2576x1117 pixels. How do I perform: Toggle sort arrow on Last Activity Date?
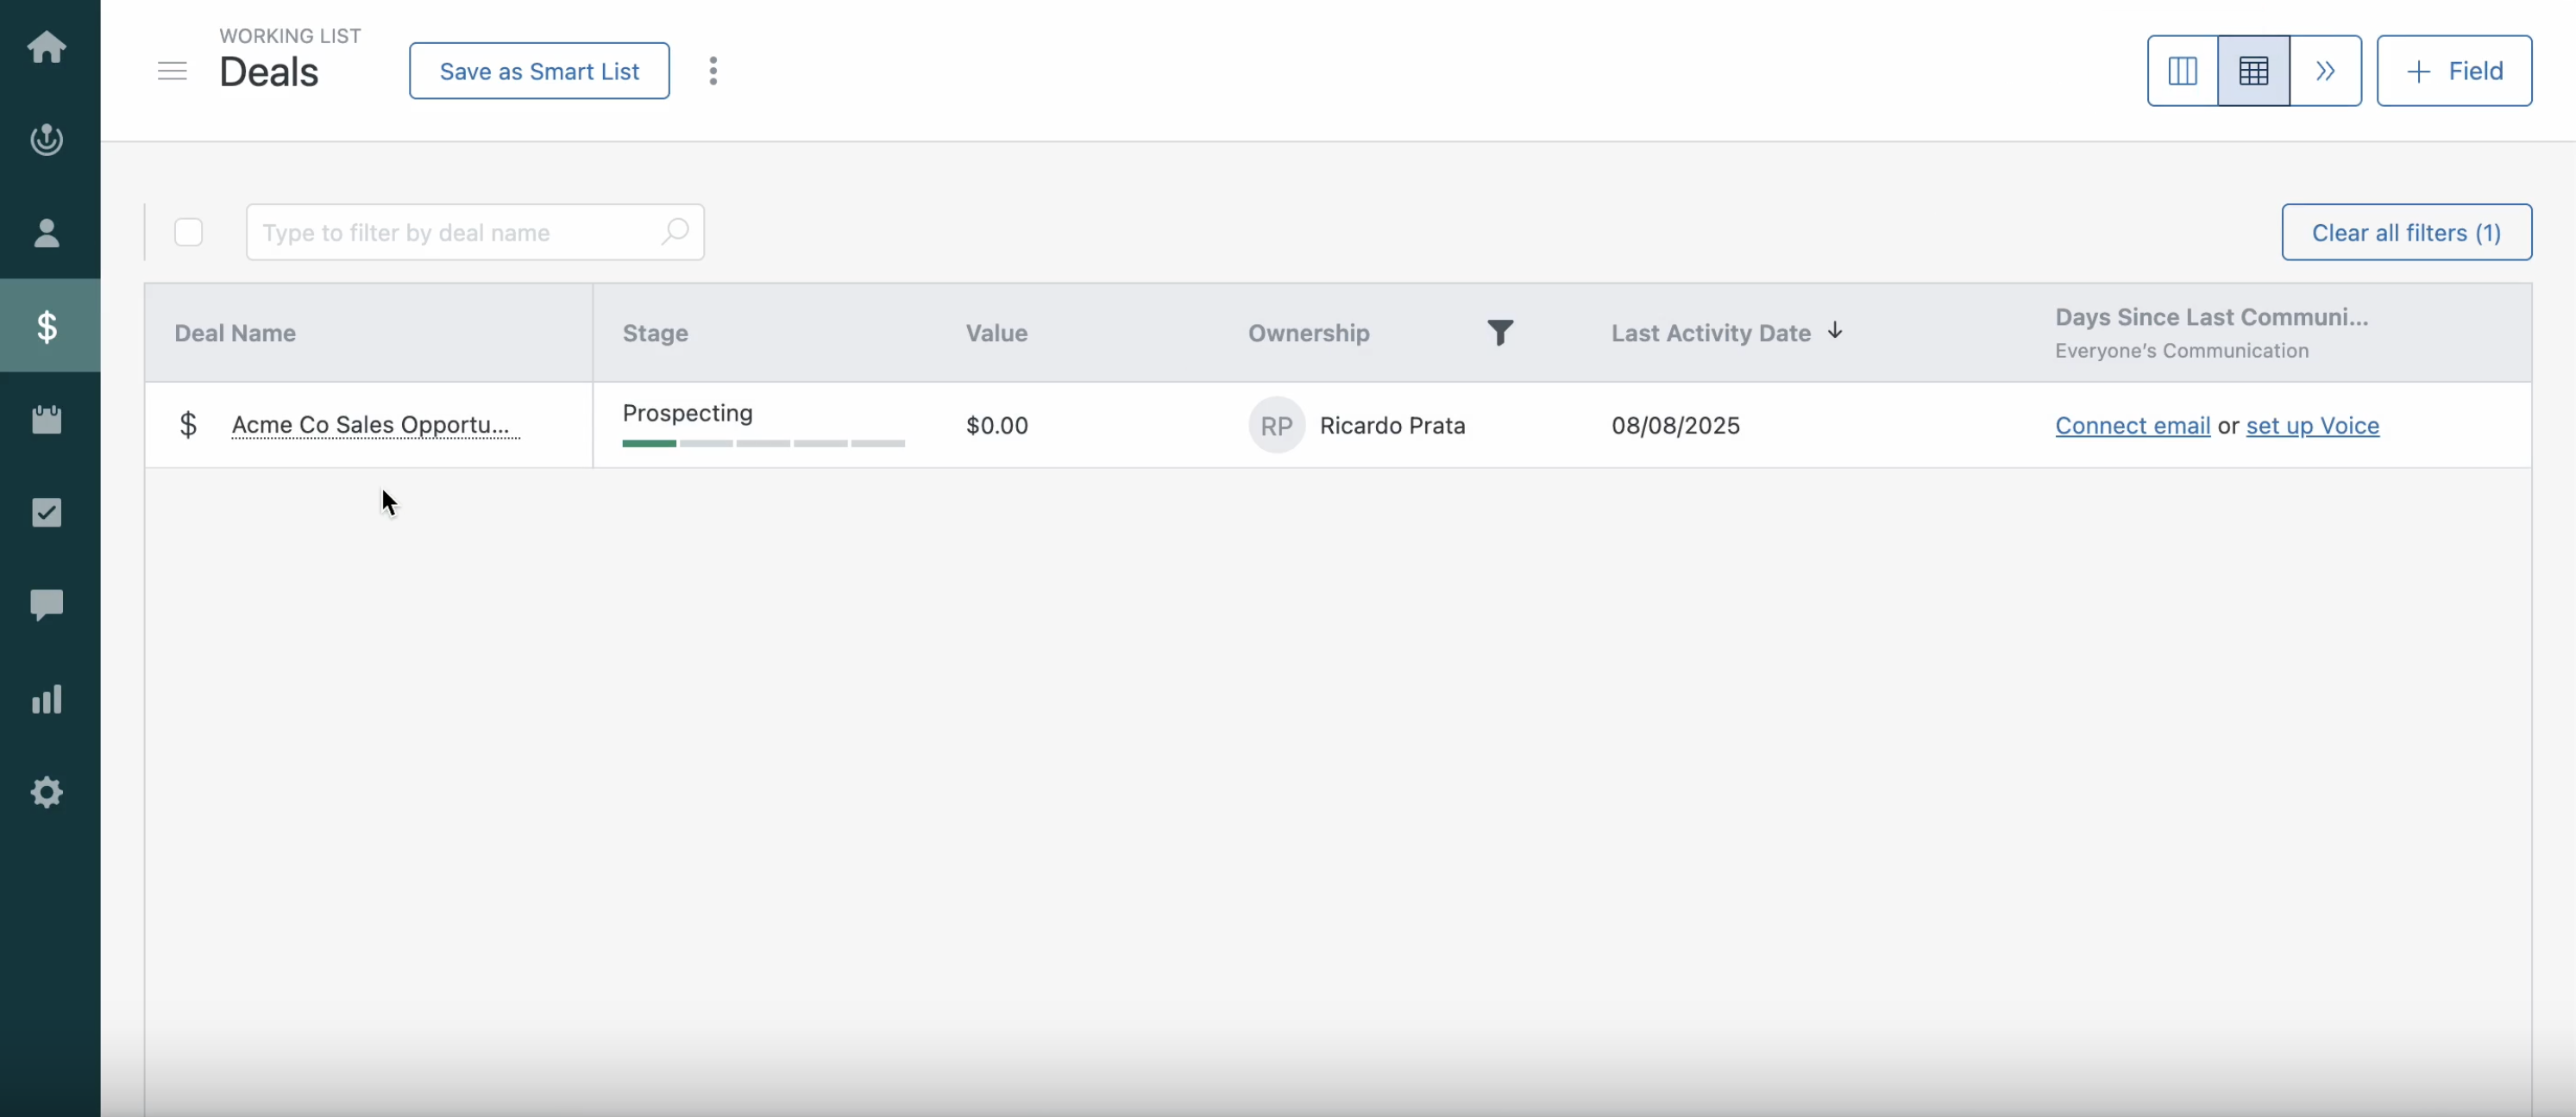tap(1835, 331)
